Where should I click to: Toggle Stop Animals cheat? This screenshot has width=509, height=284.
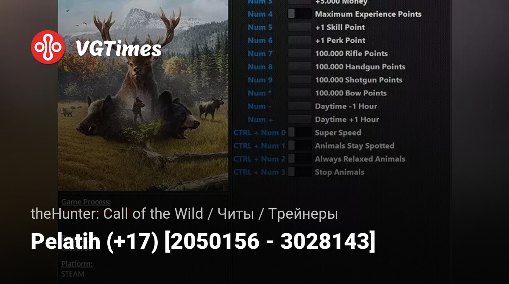(x=300, y=172)
